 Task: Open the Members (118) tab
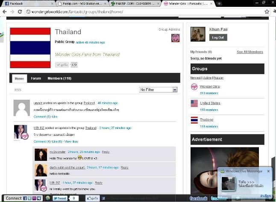point(59,78)
